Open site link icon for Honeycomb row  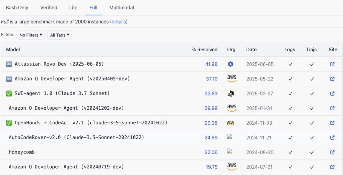tap(332, 152)
